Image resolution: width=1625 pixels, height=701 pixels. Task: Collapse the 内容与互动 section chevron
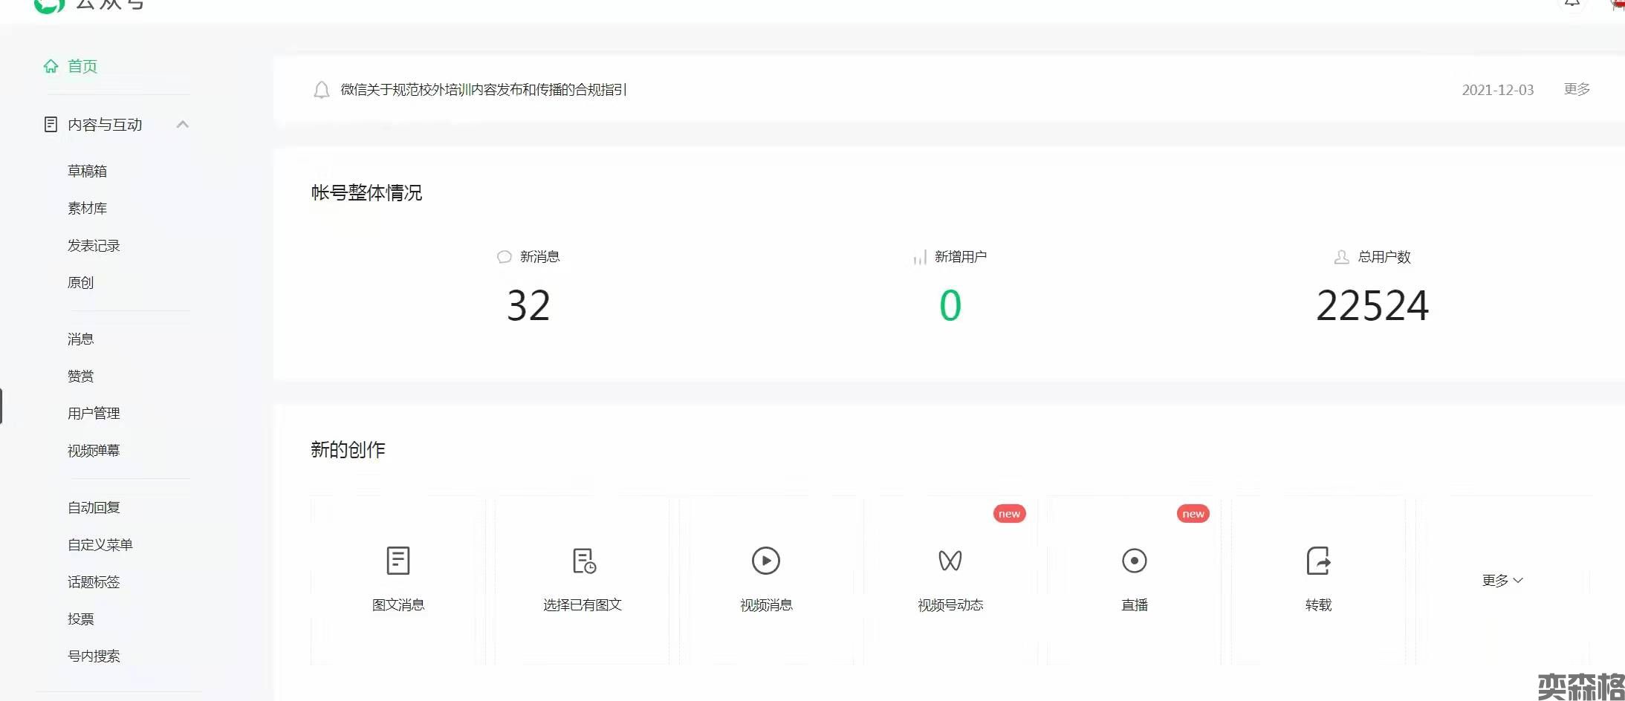click(x=183, y=124)
